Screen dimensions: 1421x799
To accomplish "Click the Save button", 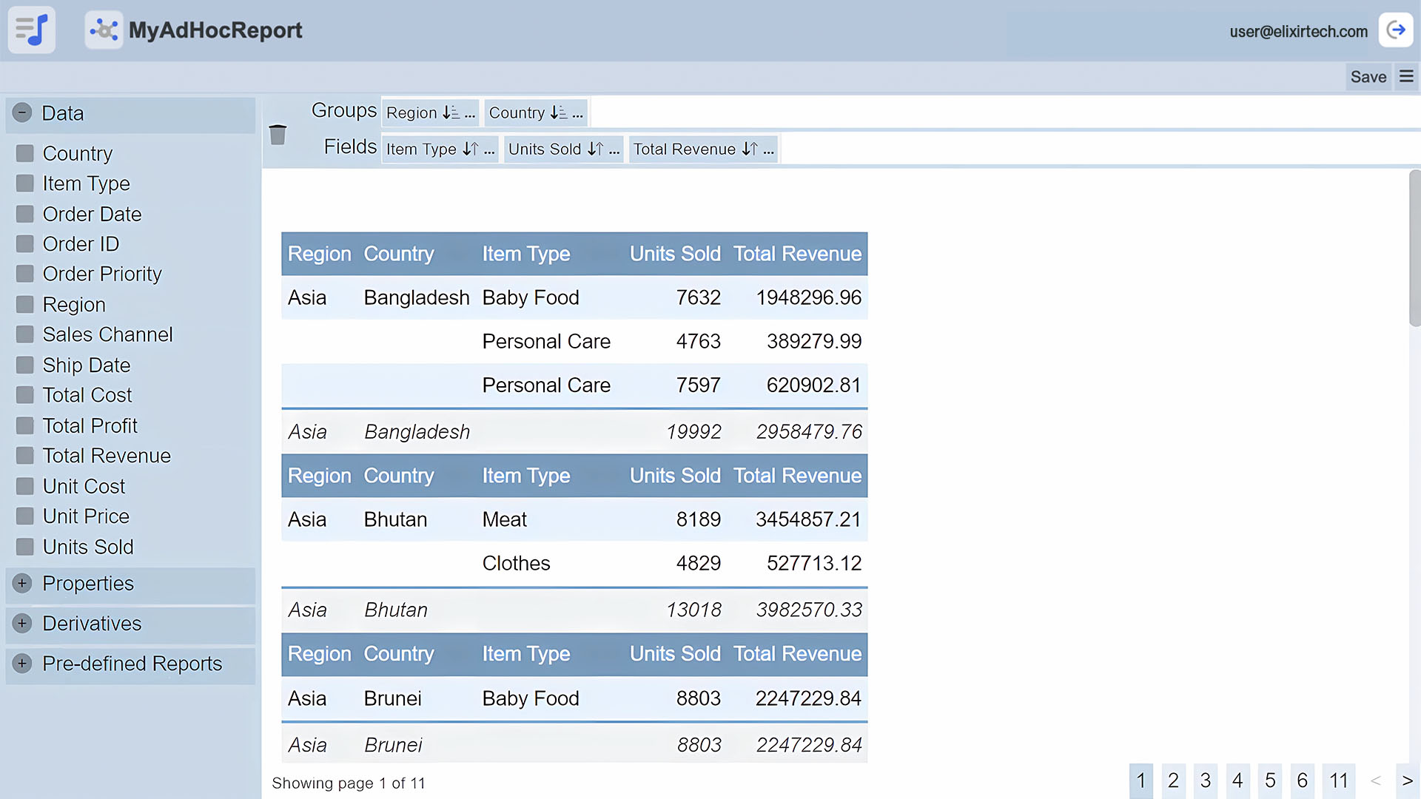I will 1368,76.
